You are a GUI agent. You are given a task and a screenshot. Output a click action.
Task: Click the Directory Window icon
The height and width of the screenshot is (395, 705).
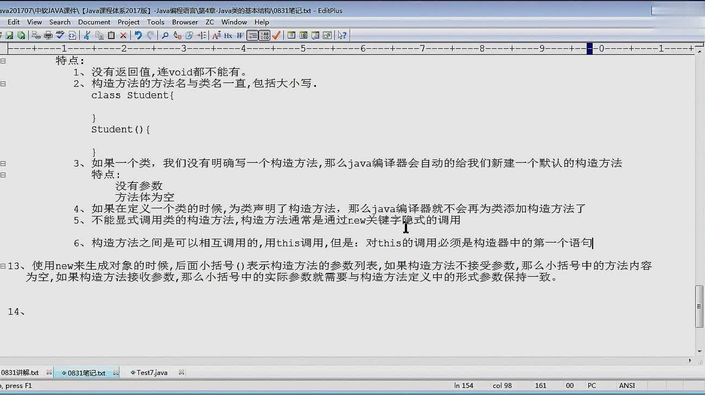[x=291, y=35]
